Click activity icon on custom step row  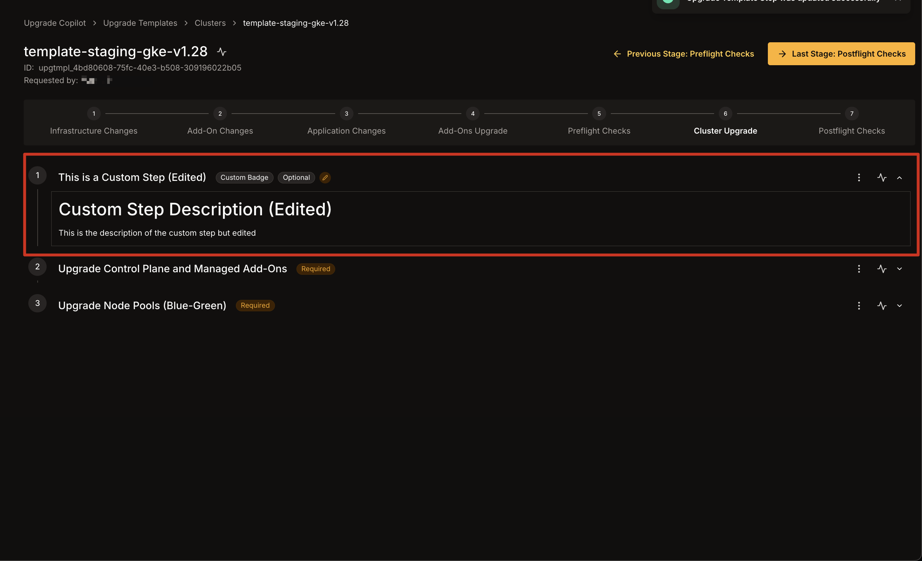881,178
